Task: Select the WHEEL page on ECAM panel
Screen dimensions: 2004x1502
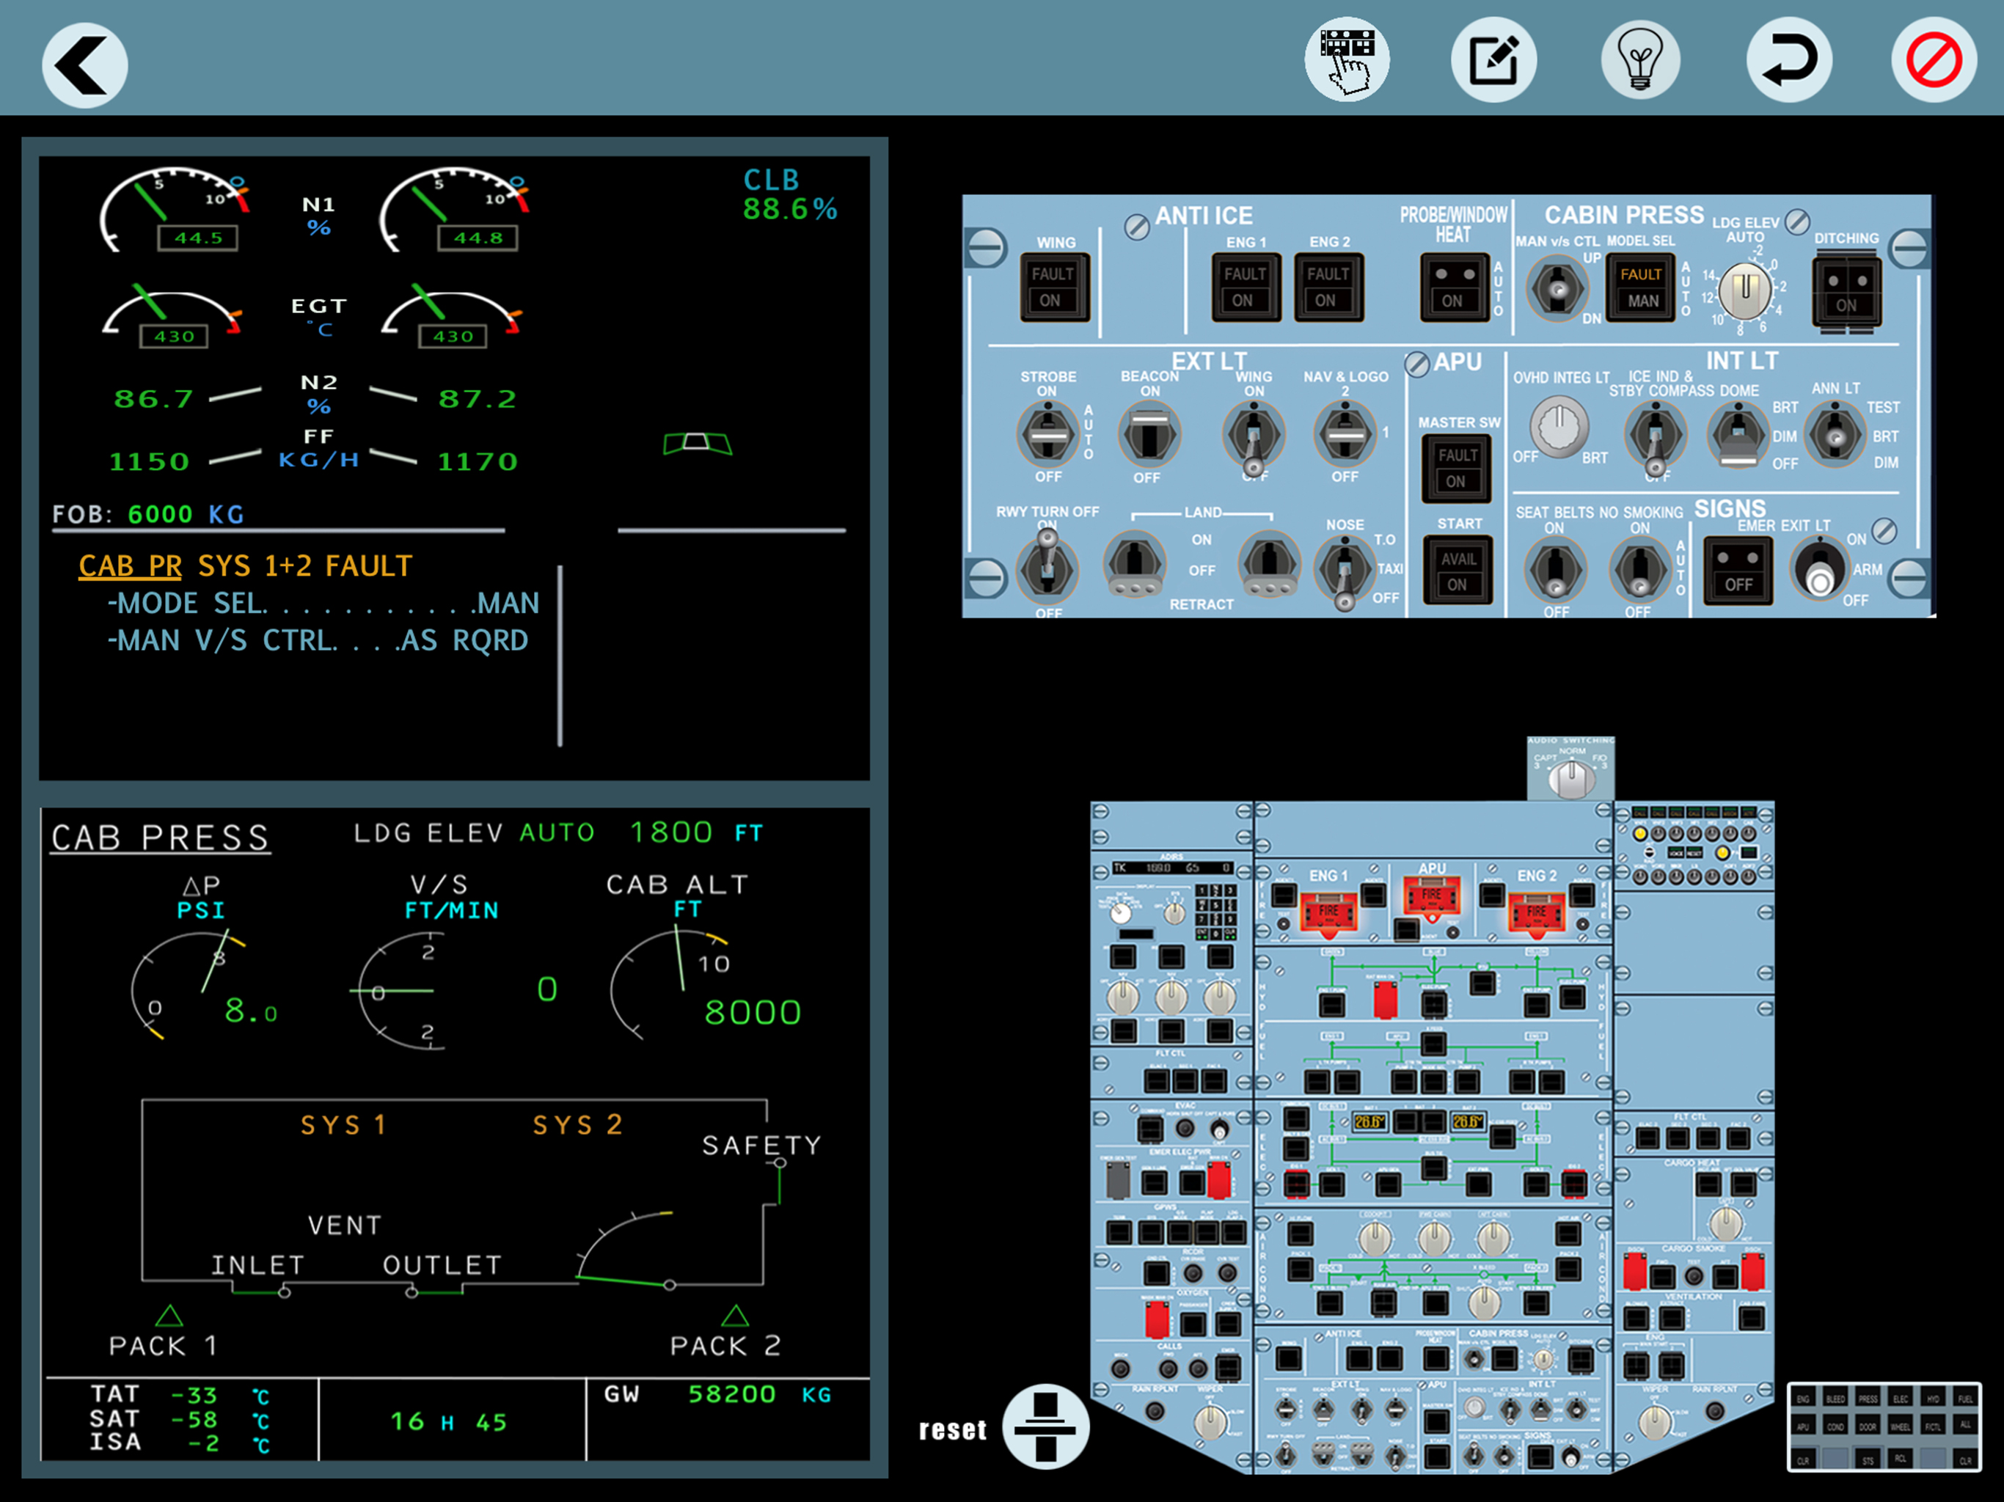Action: click(1901, 1426)
